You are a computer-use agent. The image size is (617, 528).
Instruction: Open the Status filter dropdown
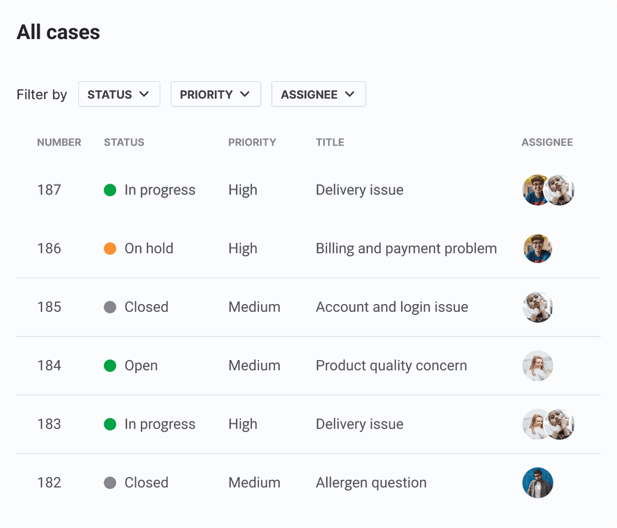[119, 95]
